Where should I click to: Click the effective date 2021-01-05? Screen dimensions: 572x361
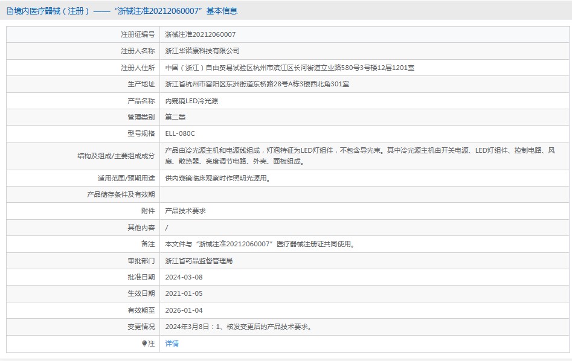(184, 294)
